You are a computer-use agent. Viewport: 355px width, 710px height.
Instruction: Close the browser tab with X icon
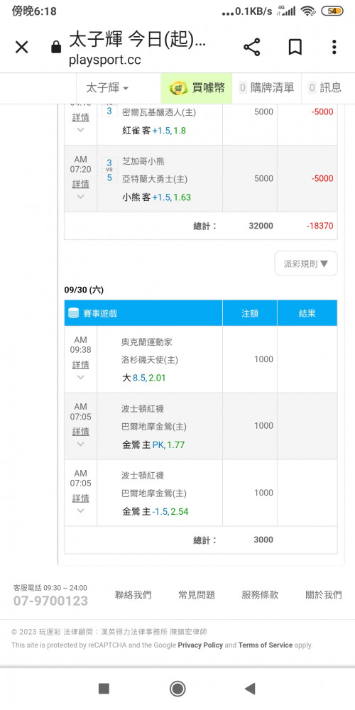[22, 47]
